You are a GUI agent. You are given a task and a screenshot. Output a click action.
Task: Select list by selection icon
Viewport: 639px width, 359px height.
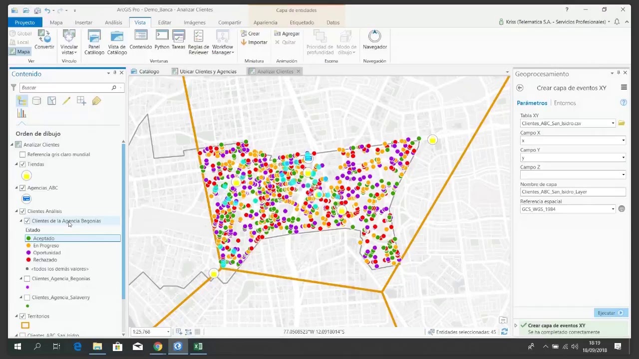51,101
